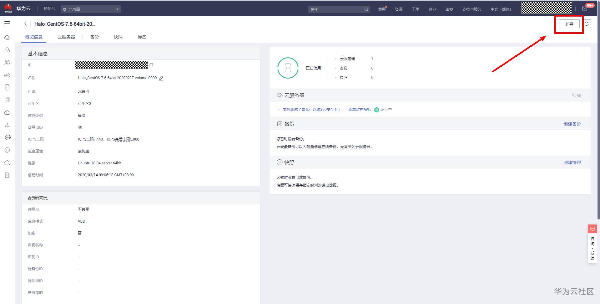Open 工单 in the top bar
The width and height of the screenshot is (600, 304).
click(x=416, y=9)
